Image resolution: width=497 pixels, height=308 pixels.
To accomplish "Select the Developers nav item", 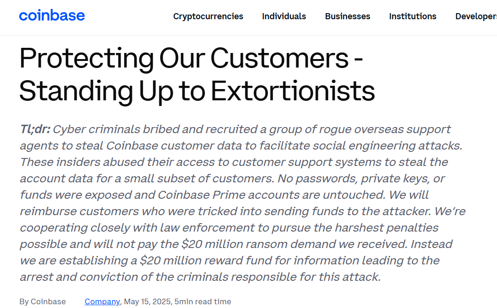I will [476, 16].
